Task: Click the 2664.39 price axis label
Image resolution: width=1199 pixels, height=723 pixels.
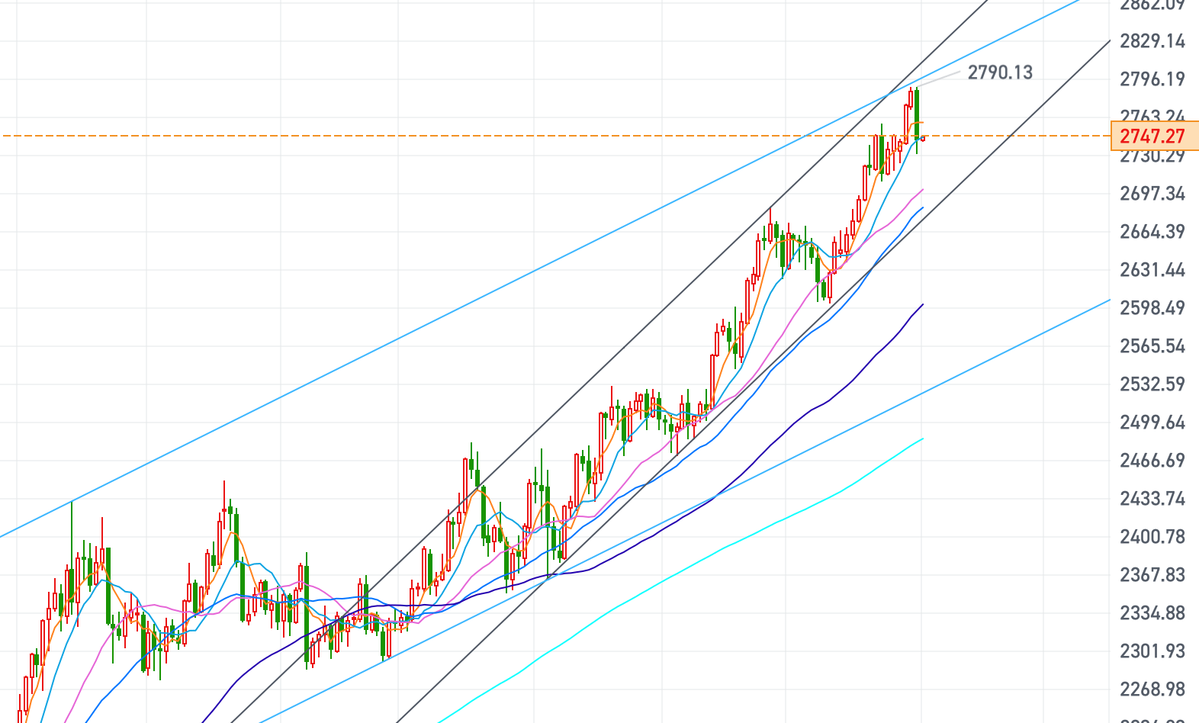Action: coord(1152,232)
